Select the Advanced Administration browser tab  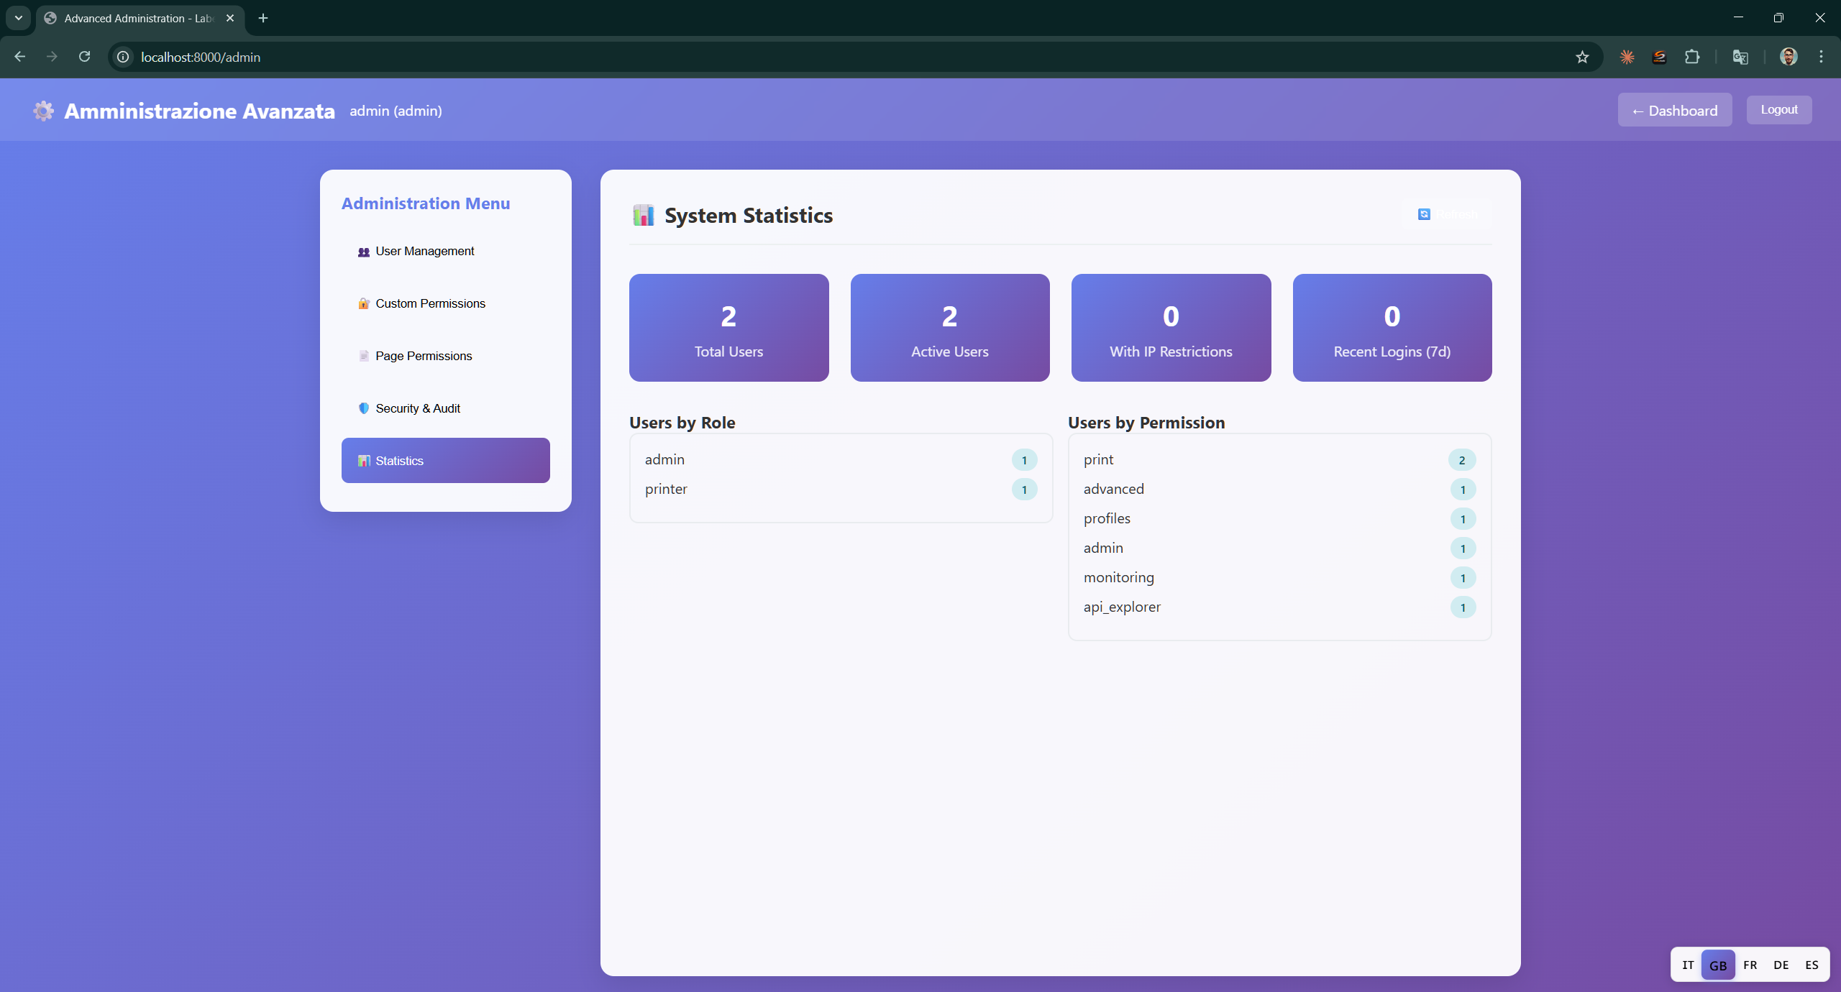[140, 18]
